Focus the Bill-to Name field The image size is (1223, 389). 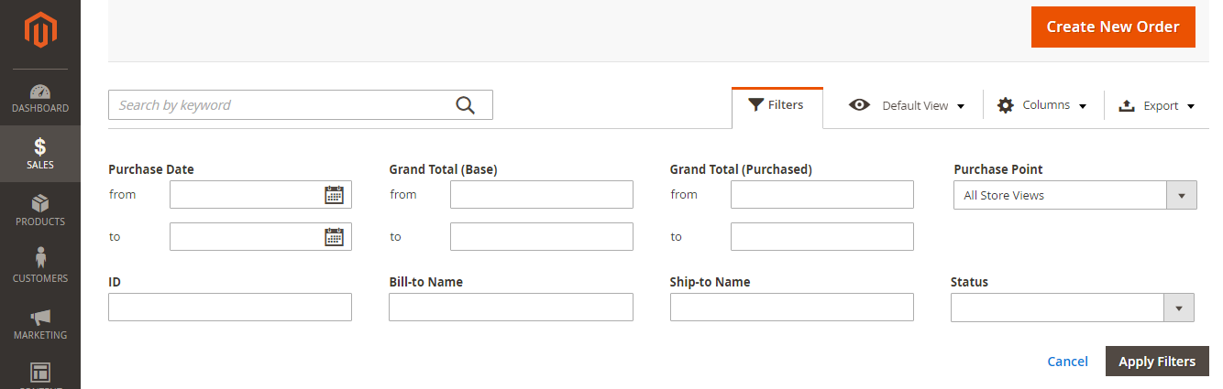[x=511, y=307]
